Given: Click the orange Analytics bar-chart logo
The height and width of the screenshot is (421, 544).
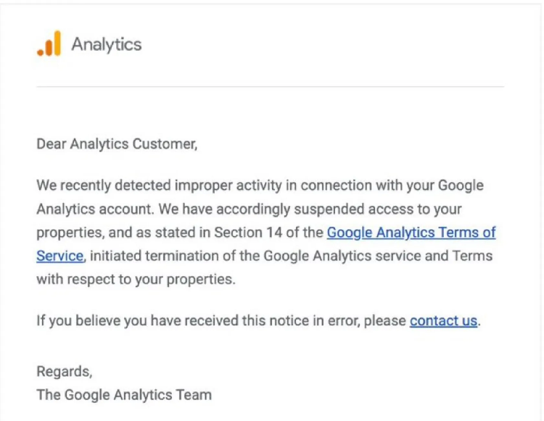Looking at the screenshot, I should [x=49, y=43].
